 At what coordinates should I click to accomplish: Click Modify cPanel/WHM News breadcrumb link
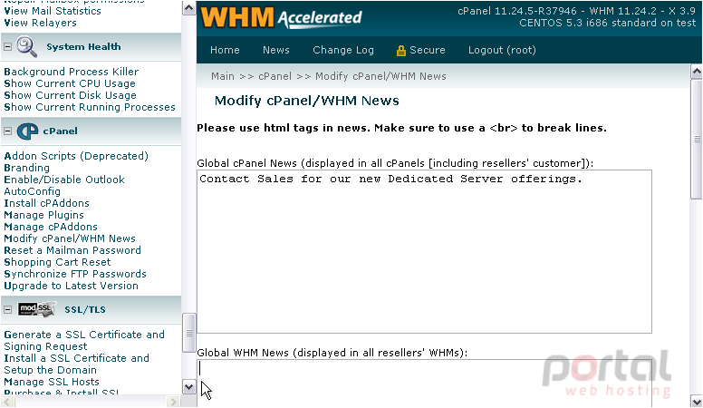point(380,76)
